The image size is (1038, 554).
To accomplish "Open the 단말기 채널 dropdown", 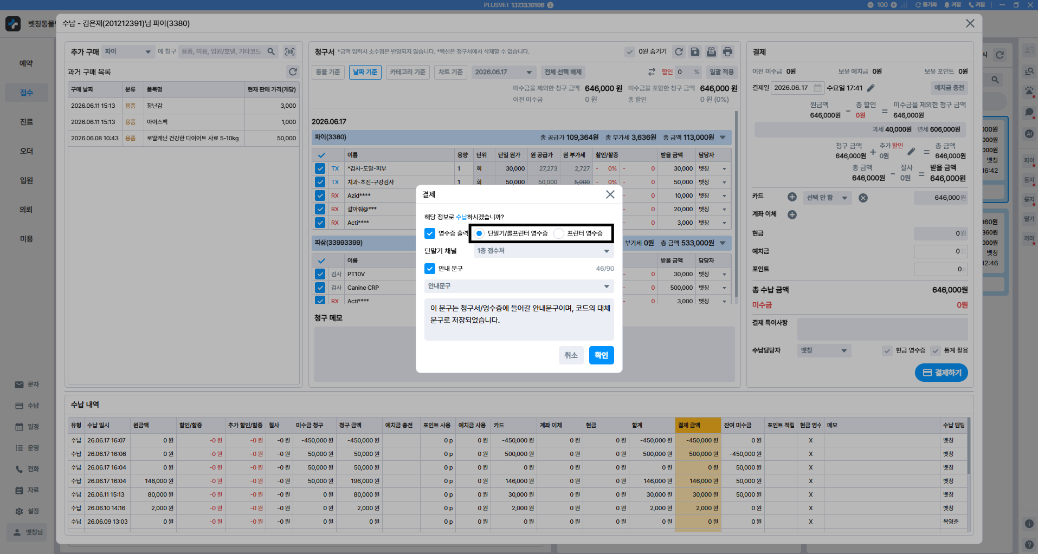I will [544, 251].
